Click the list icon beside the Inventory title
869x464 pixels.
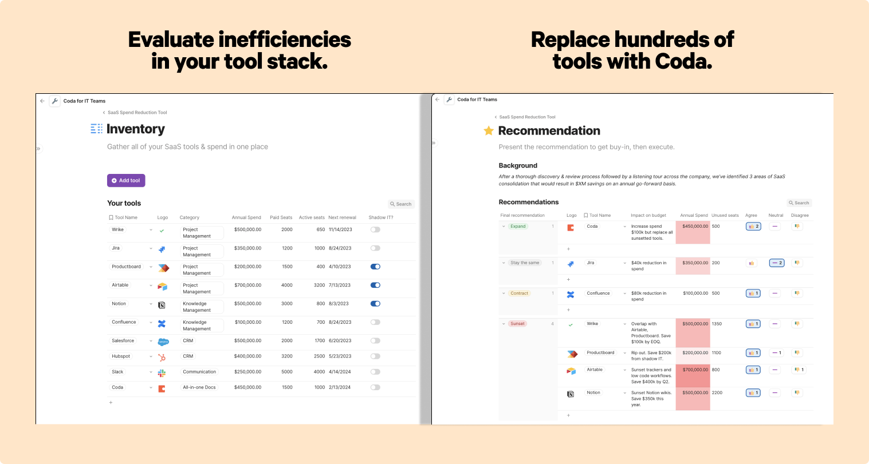96,129
